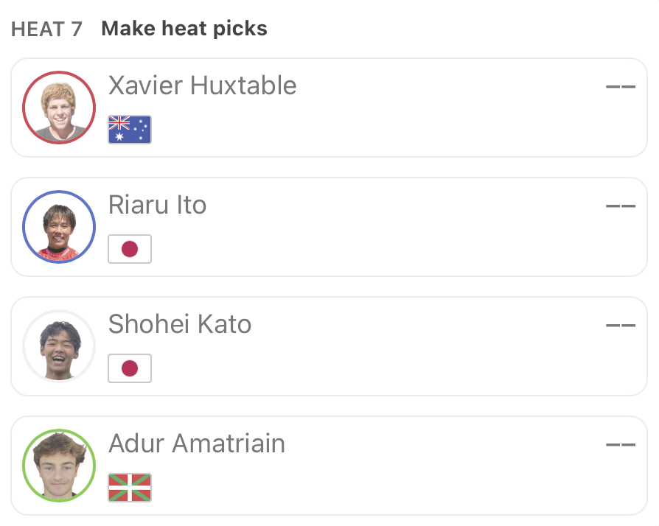Click the score dashes for Riaru Ito
The image size is (659, 526).
(x=620, y=206)
